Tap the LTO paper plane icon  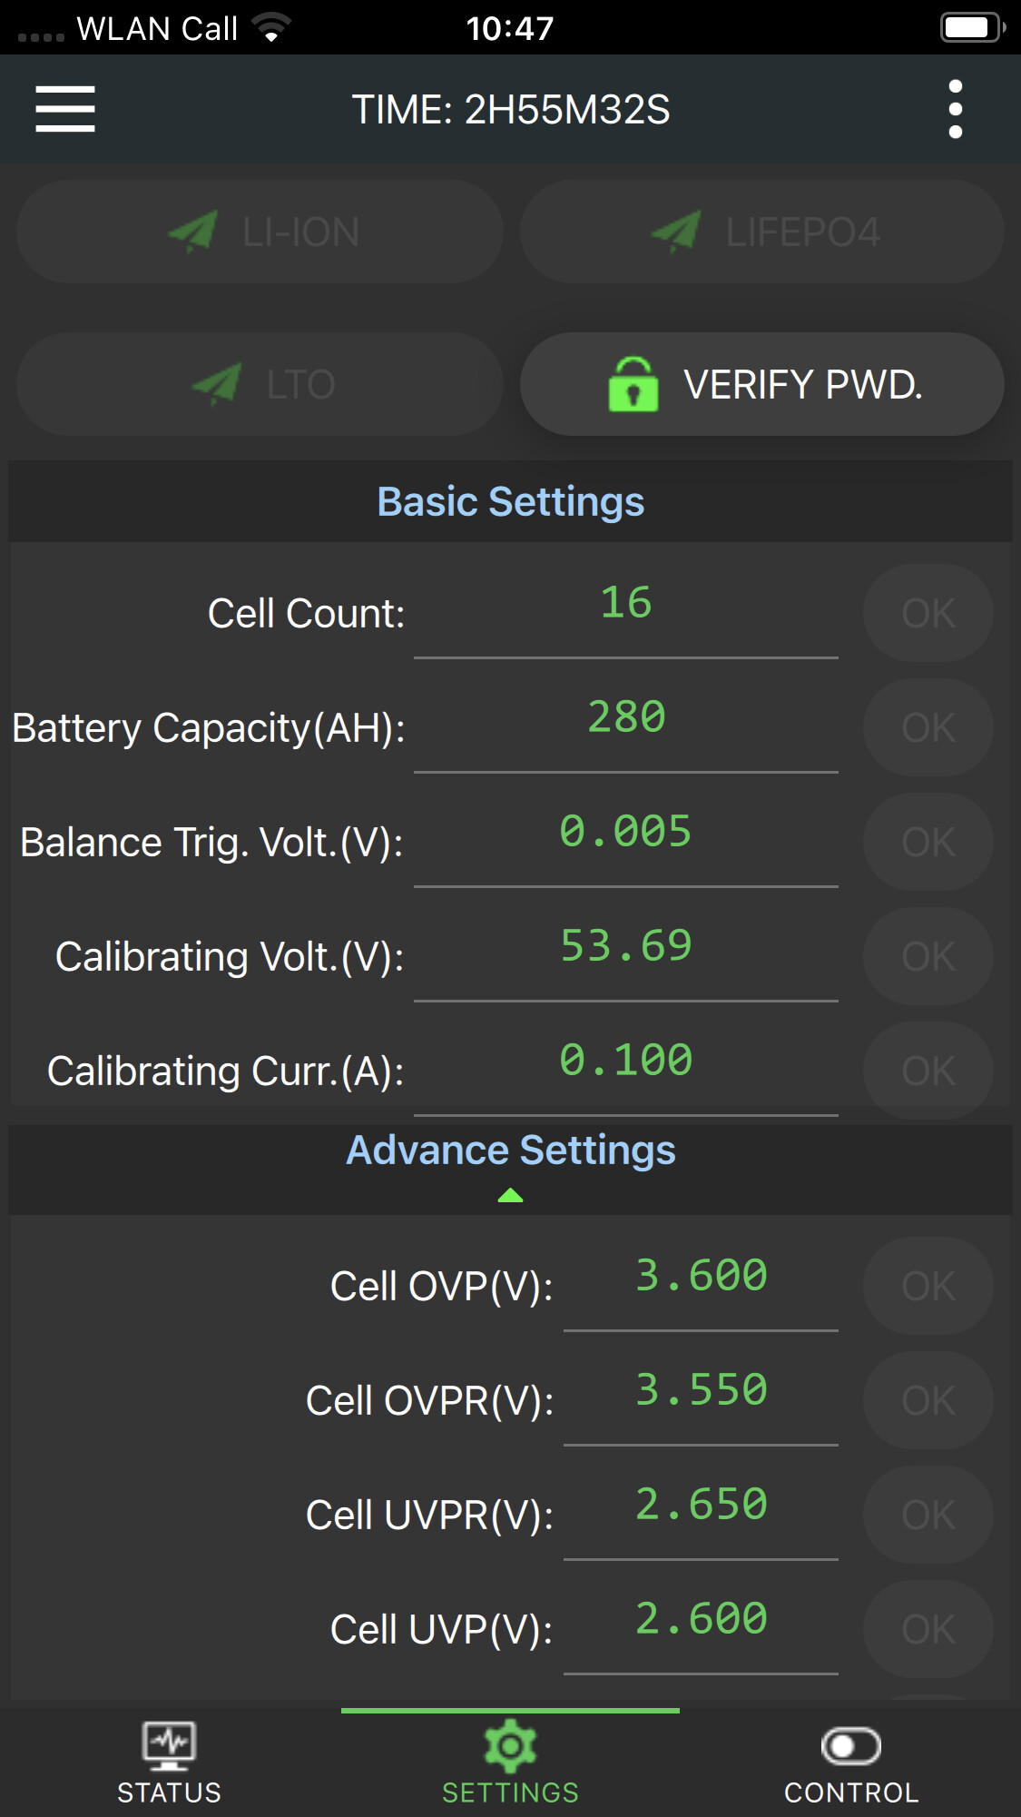[x=217, y=384]
